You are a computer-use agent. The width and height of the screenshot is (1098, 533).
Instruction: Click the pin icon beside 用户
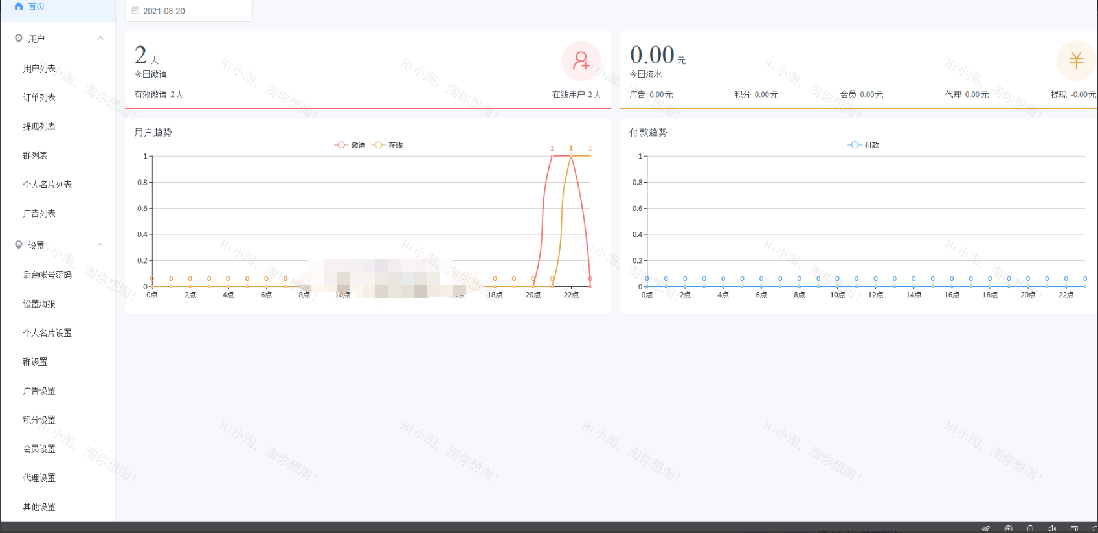[19, 38]
